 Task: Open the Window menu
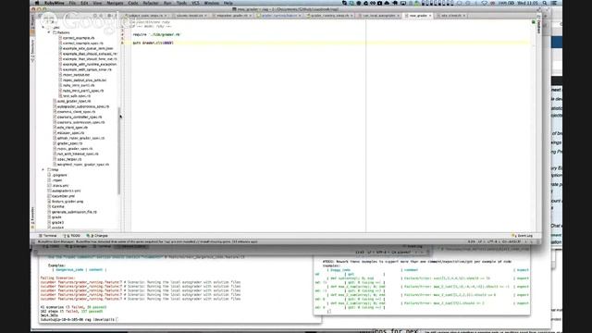[x=212, y=3]
